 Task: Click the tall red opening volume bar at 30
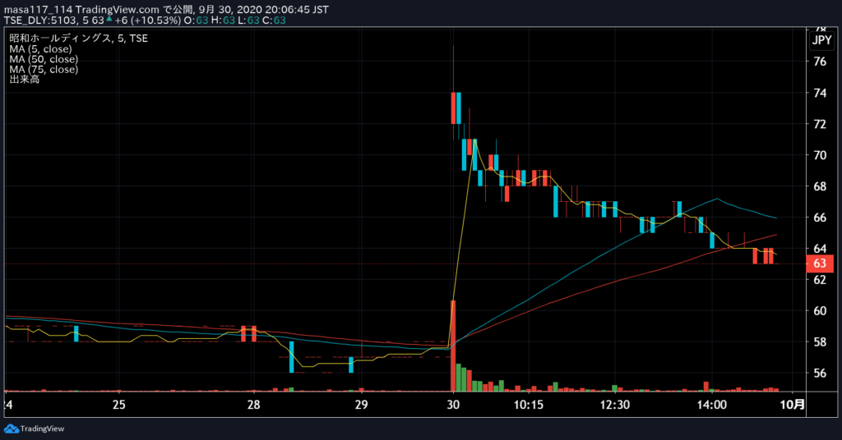tap(453, 346)
